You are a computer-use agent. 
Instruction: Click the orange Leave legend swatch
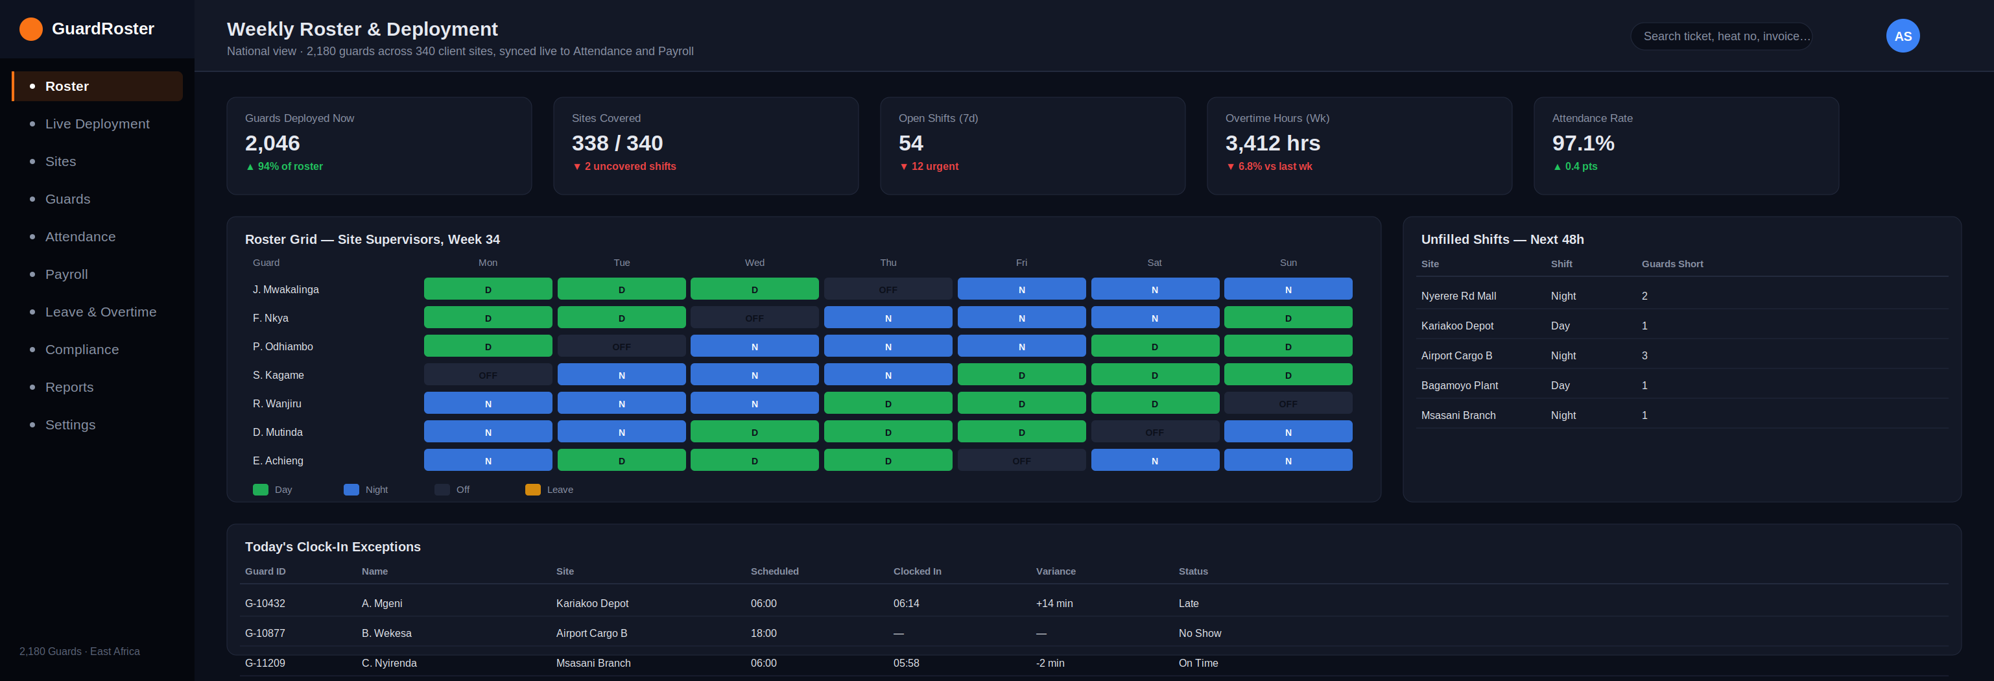click(532, 490)
